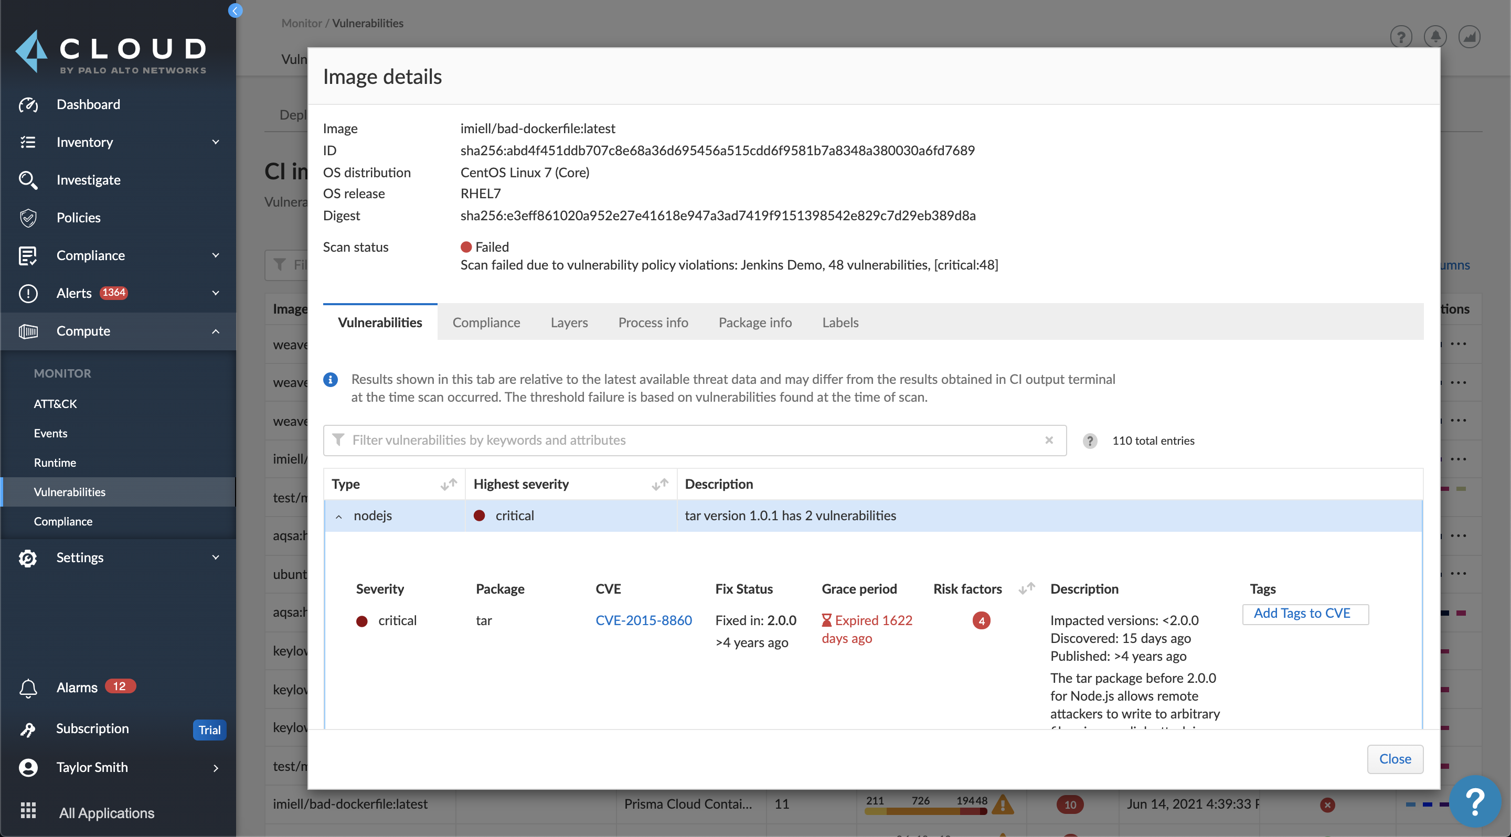Viewport: 1511px width, 837px height.
Task: Select the Investigate magnifier icon
Action: [28, 180]
